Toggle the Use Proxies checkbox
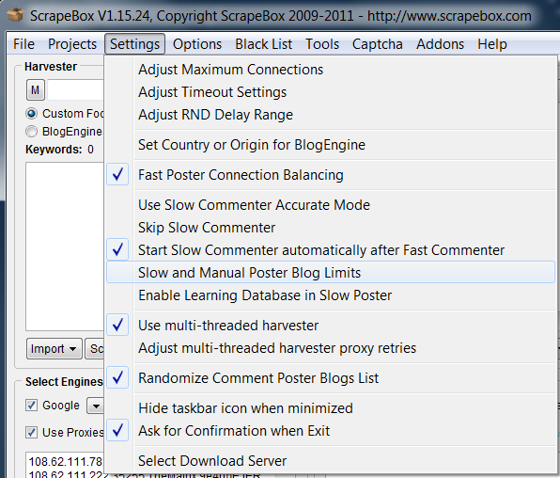This screenshot has height=478, width=560. pos(31,432)
